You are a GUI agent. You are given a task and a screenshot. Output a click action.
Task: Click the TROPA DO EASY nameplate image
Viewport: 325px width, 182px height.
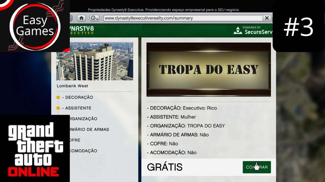[x=209, y=70]
